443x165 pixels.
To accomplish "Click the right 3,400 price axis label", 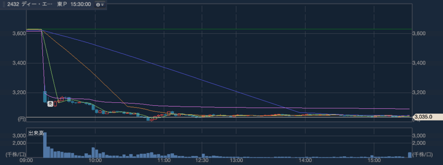I will tap(419, 63).
